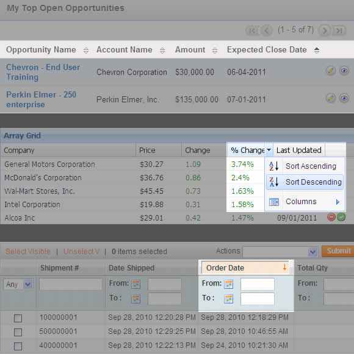Click Total Qty To input field
This screenshot has height=354, width=354.
click(339, 299)
